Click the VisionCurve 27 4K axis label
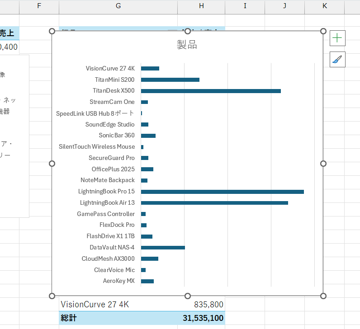The height and width of the screenshot is (329, 360). click(x=110, y=68)
